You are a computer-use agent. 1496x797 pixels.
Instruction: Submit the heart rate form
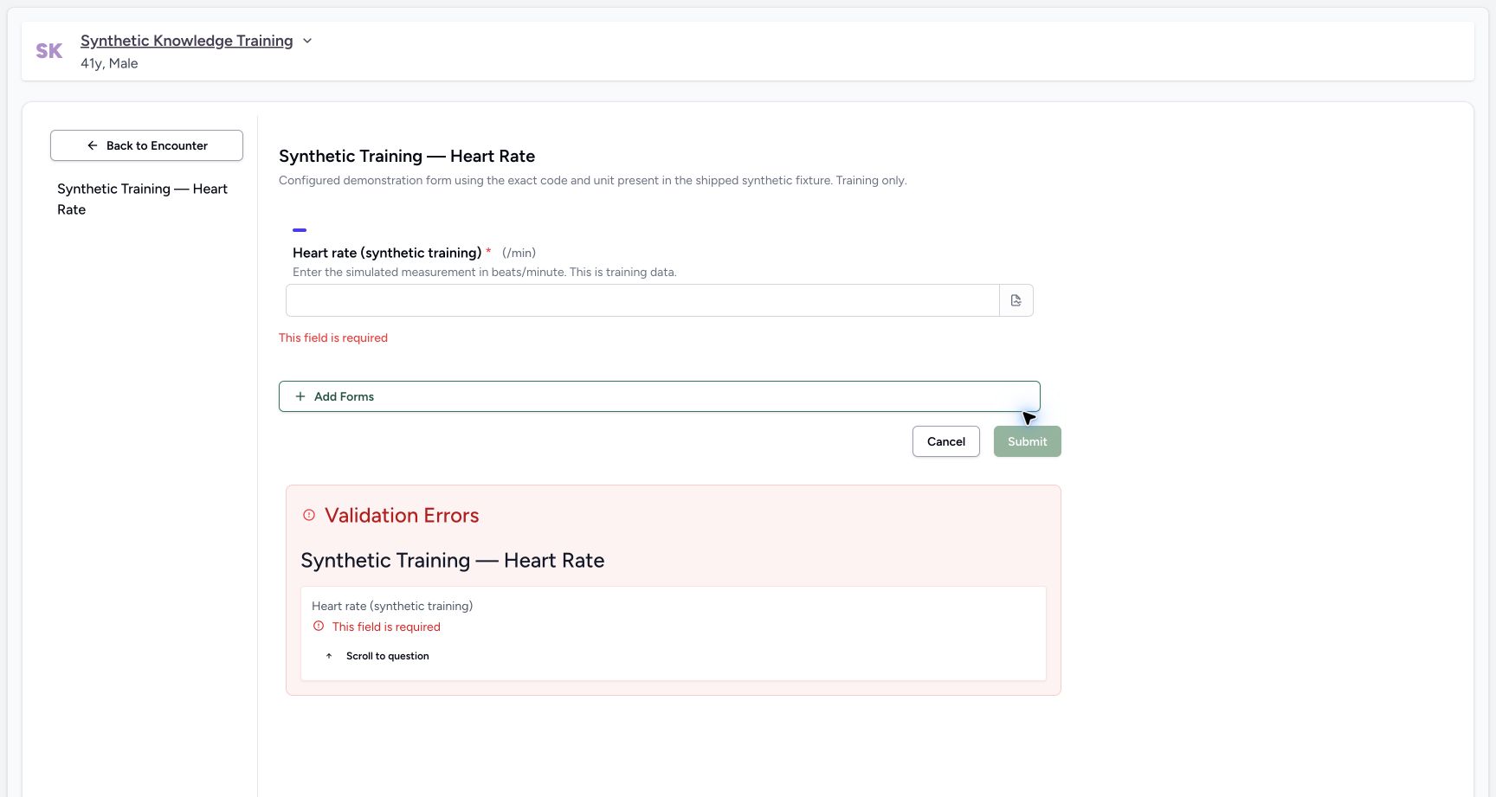pyautogui.click(x=1027, y=441)
